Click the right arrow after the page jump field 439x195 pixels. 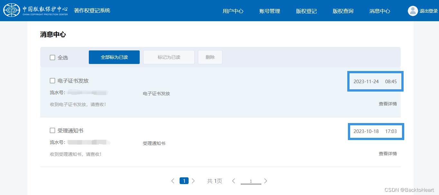point(266,181)
